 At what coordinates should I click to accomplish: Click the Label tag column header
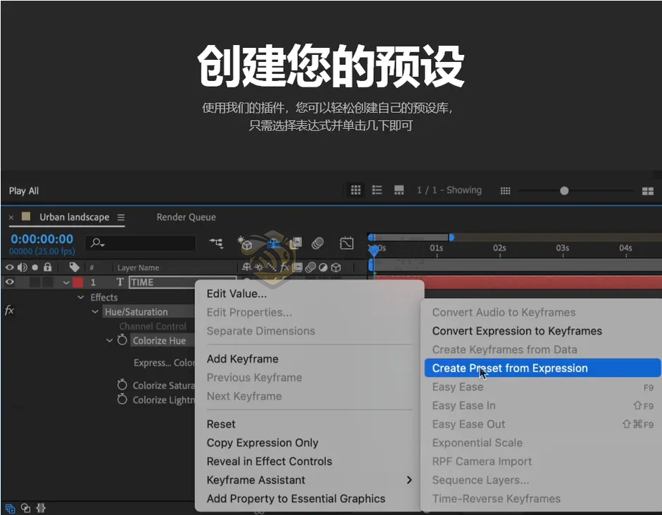75,267
